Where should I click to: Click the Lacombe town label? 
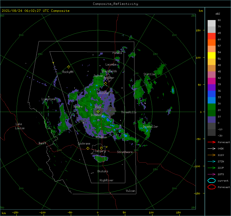pyautogui.click(x=111, y=64)
